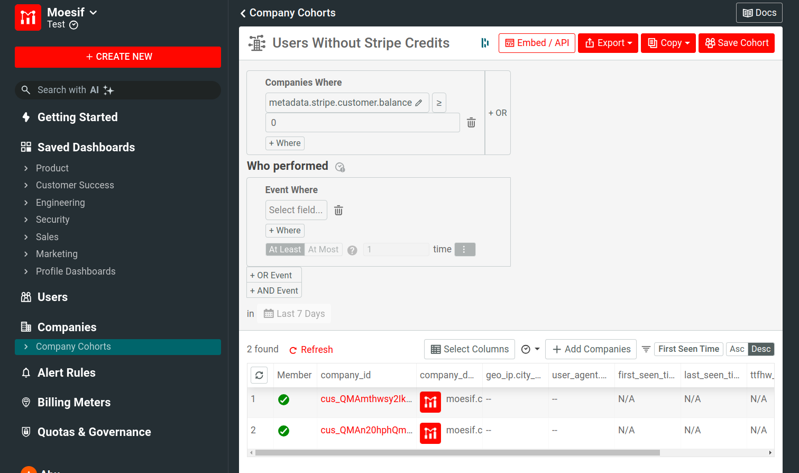The width and height of the screenshot is (799, 473).
Task: Click the Moesif logo in sidebar
Action: click(x=28, y=17)
